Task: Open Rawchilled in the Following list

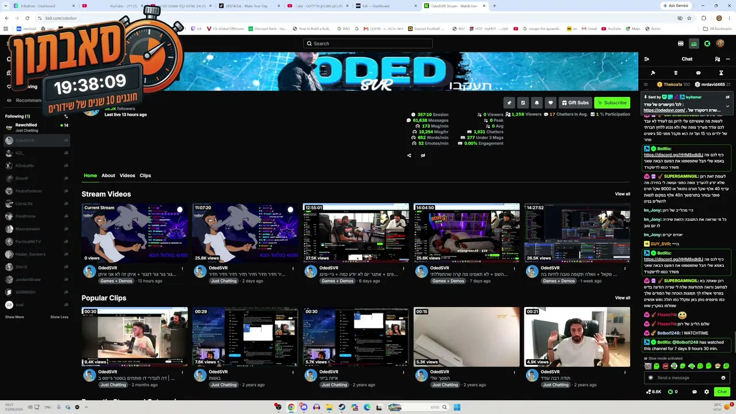Action: [37, 127]
